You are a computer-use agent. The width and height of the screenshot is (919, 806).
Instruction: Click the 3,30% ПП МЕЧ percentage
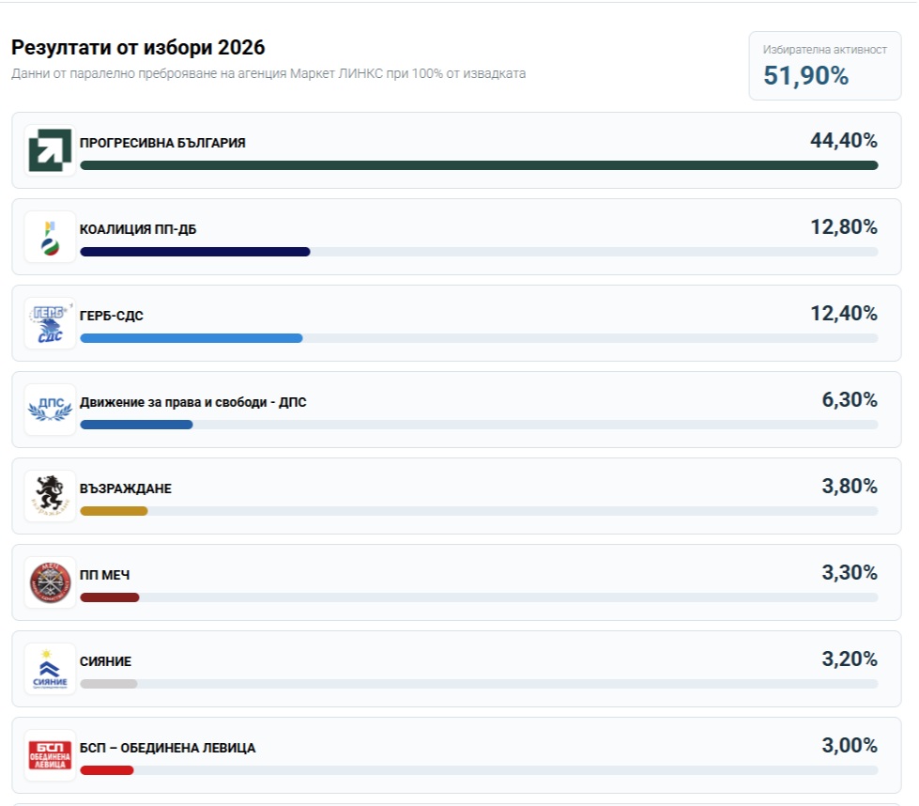tap(849, 573)
